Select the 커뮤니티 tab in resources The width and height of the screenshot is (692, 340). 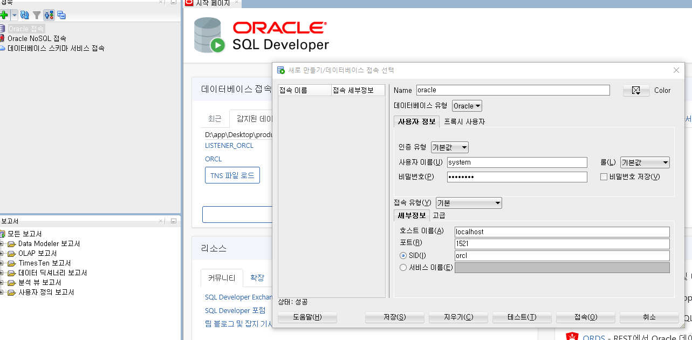(222, 278)
